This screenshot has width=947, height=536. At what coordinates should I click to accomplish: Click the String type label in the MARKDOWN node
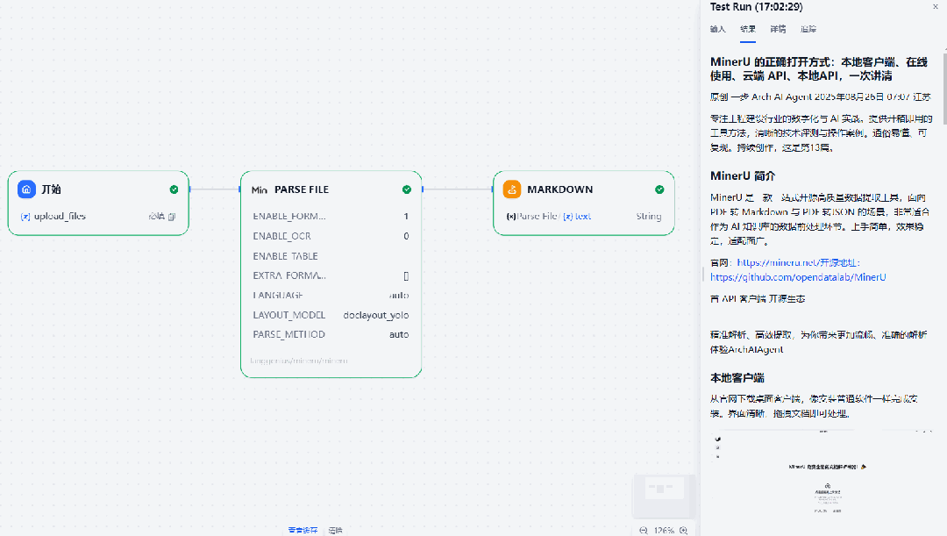click(x=649, y=217)
